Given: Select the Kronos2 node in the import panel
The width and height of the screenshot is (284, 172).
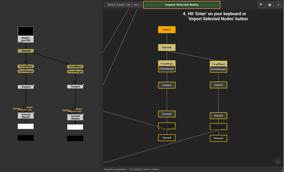Looking at the screenshot, I should tap(167, 114).
